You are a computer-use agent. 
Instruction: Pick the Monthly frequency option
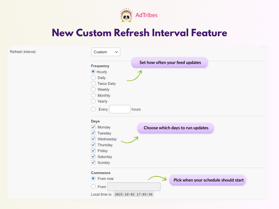[x=93, y=95]
